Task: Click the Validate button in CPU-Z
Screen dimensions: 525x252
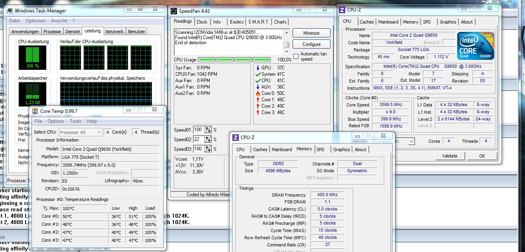Action: (x=450, y=156)
